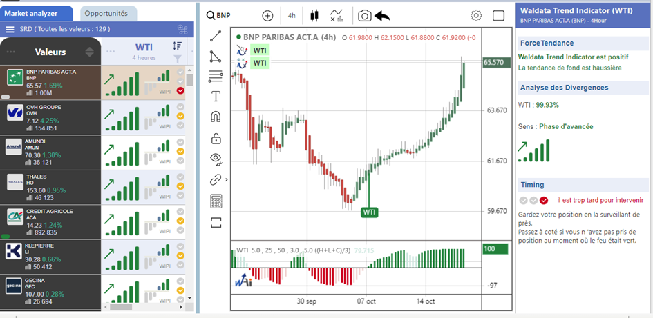Open the calculator tool
Viewport: 653px width, 318px height.
[x=216, y=201]
